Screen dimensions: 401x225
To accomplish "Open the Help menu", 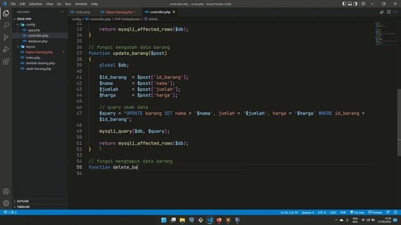I will [x=95, y=4].
